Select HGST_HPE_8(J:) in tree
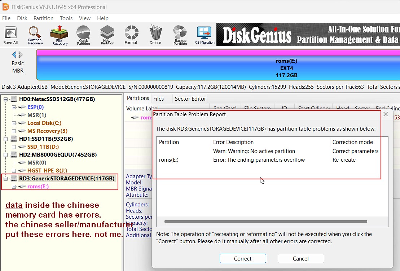 tap(47, 170)
